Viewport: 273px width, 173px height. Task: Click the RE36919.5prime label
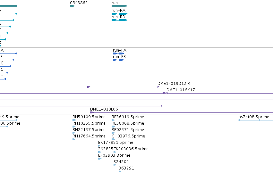click(128, 117)
